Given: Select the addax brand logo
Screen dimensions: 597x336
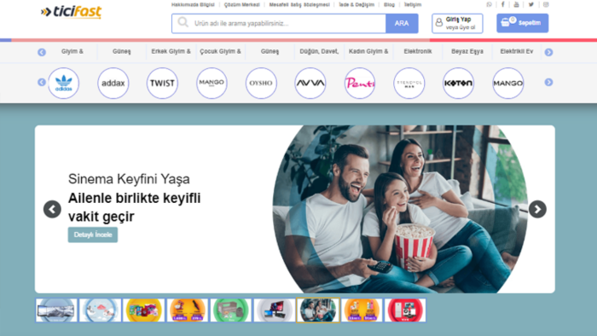Looking at the screenshot, I should pos(113,83).
